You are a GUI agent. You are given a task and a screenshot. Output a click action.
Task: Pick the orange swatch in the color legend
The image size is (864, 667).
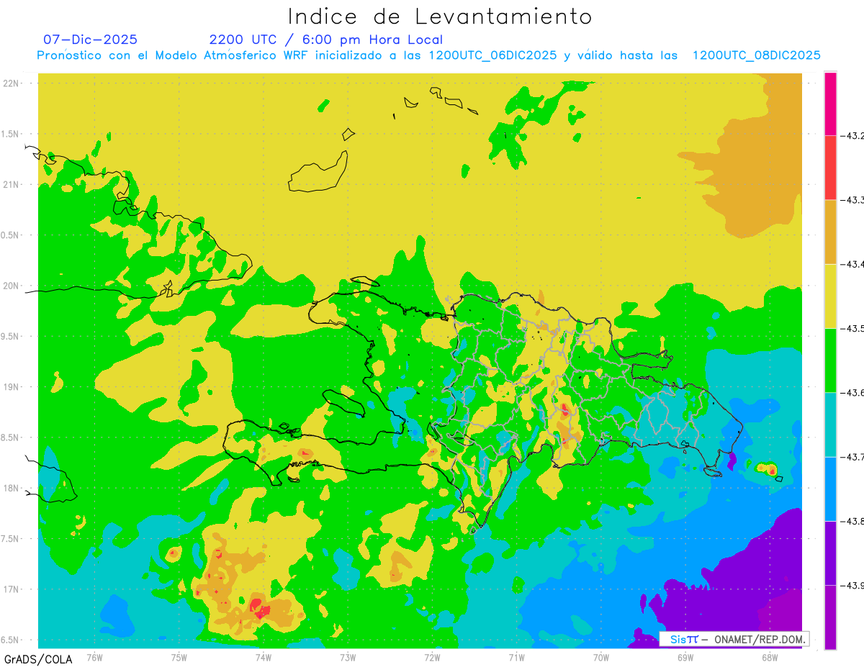[x=830, y=232]
